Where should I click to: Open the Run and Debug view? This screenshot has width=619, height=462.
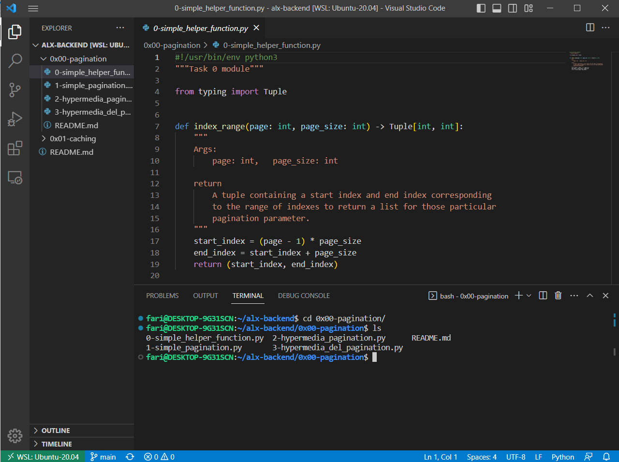[15, 119]
